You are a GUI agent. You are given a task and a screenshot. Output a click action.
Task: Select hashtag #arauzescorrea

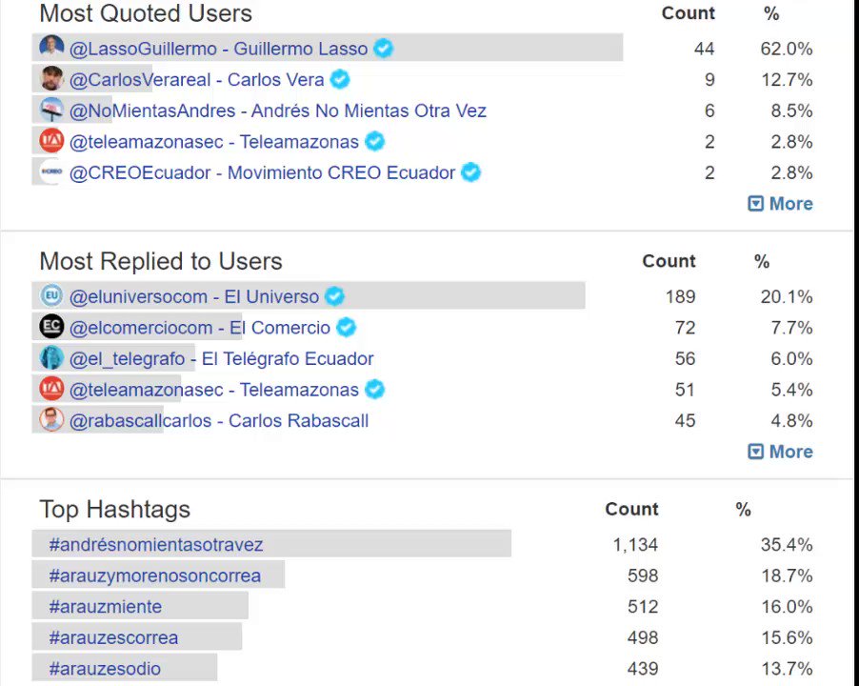[x=113, y=637]
